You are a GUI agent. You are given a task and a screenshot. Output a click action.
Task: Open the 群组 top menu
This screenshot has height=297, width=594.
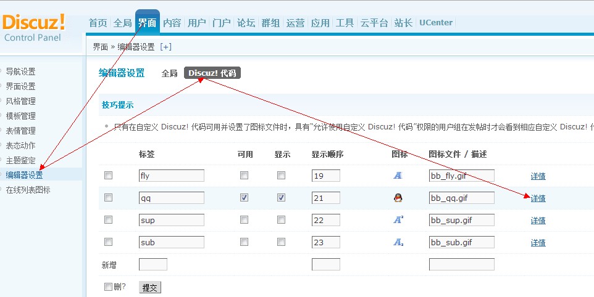click(270, 23)
